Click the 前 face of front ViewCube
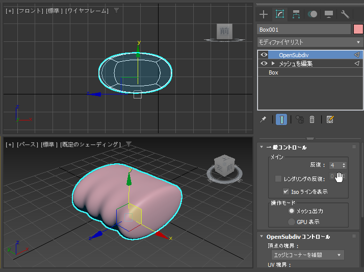Screen dimensions: 364x272 coord(224,31)
